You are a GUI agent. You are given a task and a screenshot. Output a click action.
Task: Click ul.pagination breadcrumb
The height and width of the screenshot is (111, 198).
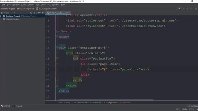111,102
